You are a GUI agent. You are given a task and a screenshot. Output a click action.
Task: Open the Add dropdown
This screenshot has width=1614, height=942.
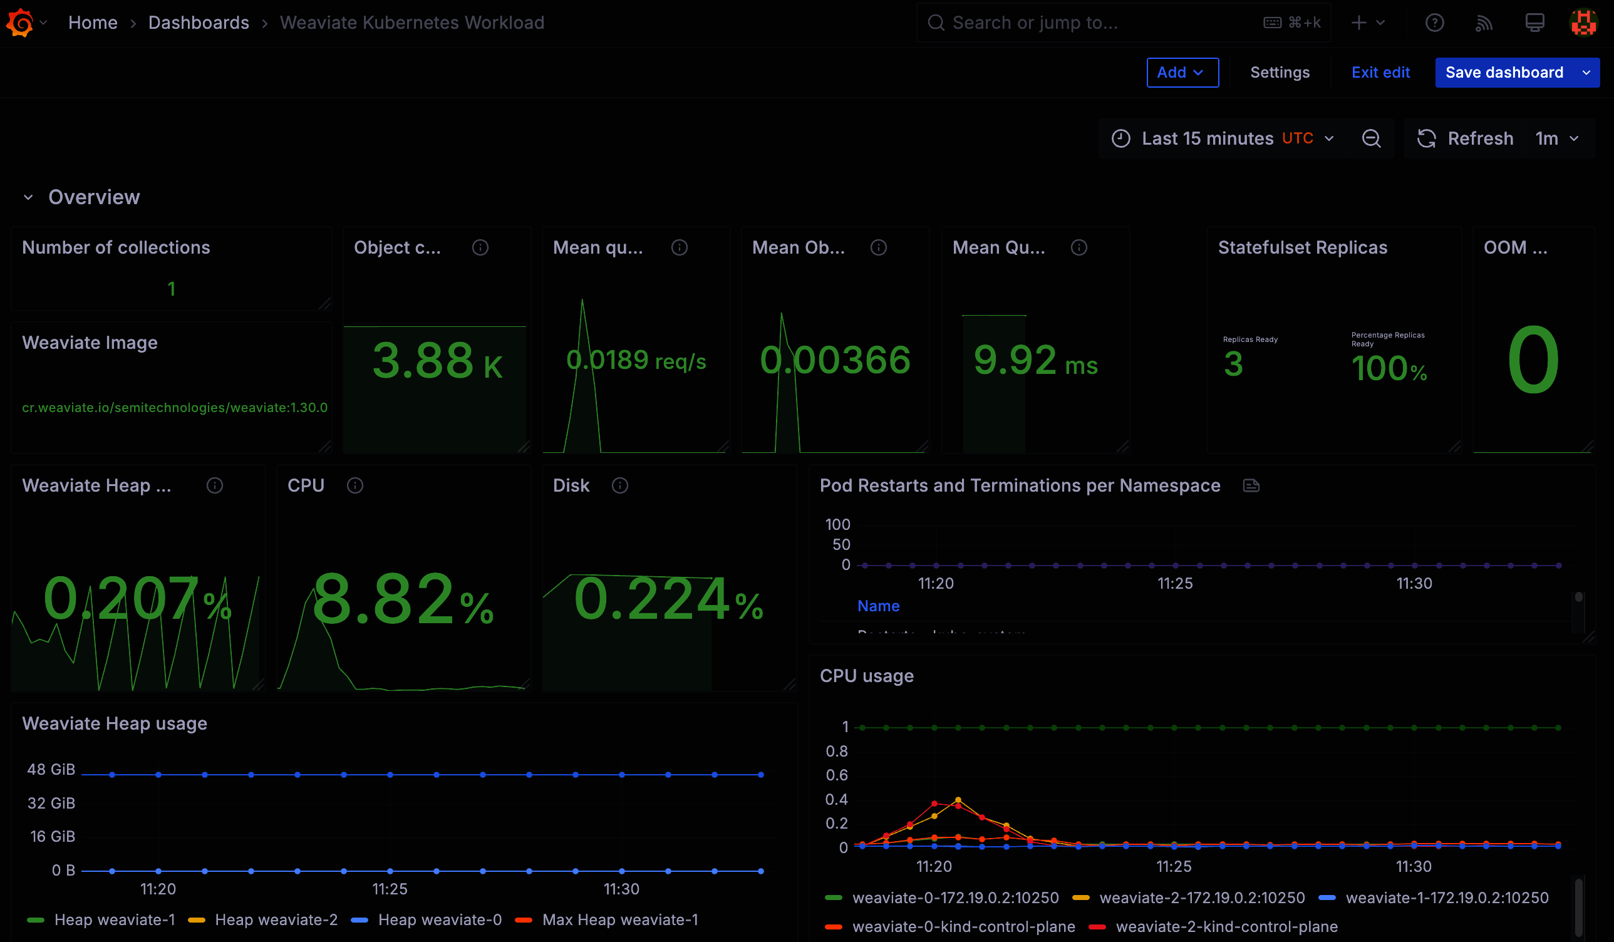click(1182, 73)
